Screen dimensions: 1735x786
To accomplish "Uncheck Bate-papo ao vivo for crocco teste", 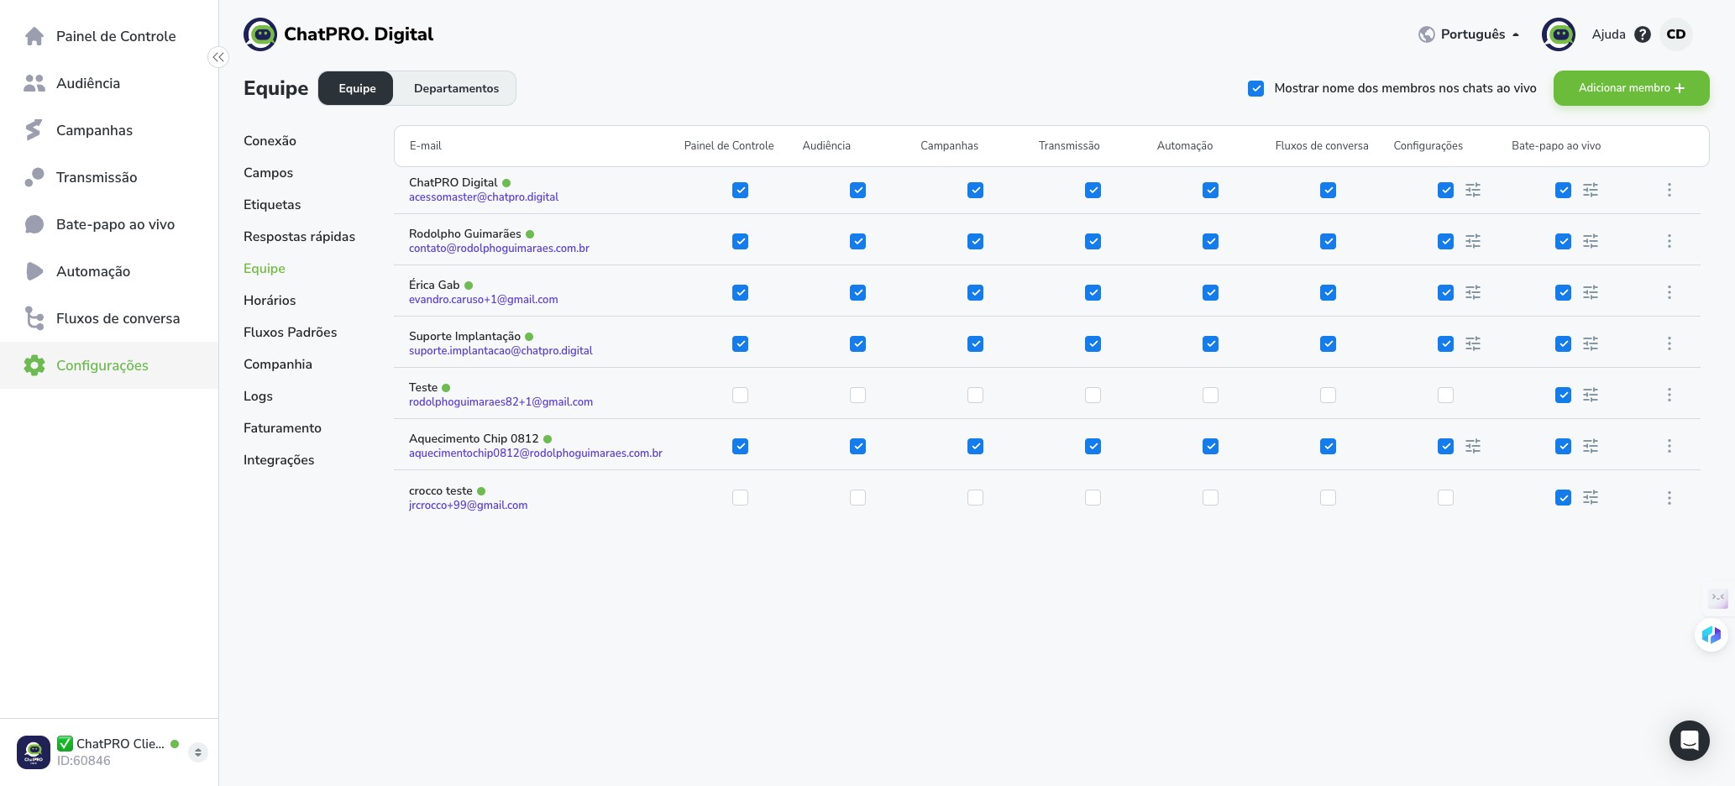I will (1563, 498).
